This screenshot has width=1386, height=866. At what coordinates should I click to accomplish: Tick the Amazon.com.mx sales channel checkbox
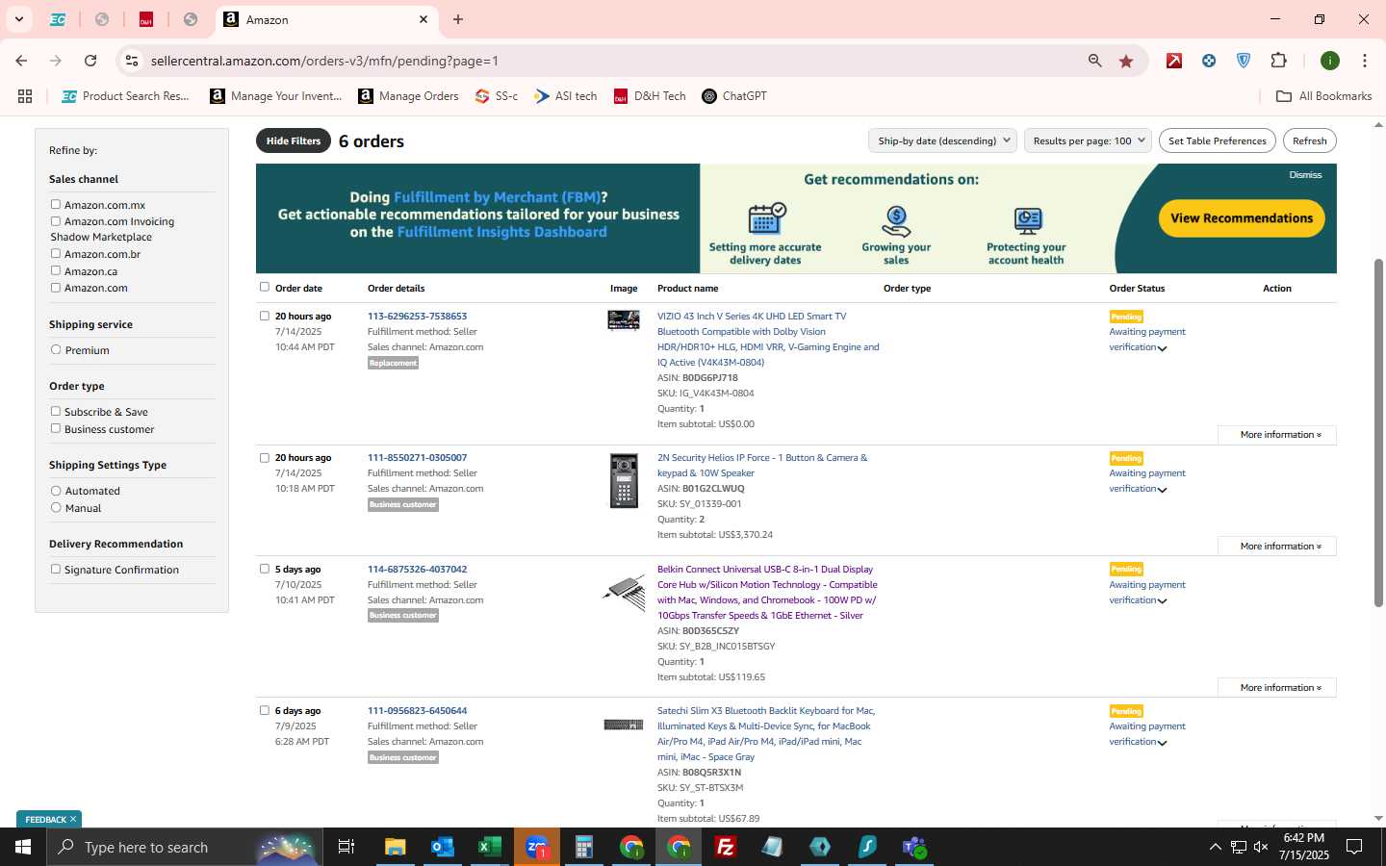pyautogui.click(x=56, y=204)
